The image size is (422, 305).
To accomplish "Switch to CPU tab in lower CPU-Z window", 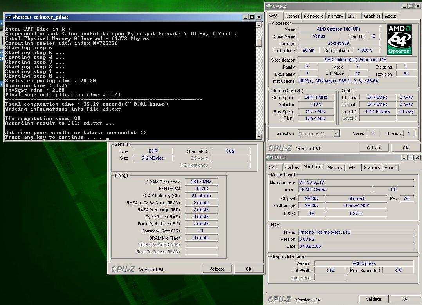I will coord(273,167).
